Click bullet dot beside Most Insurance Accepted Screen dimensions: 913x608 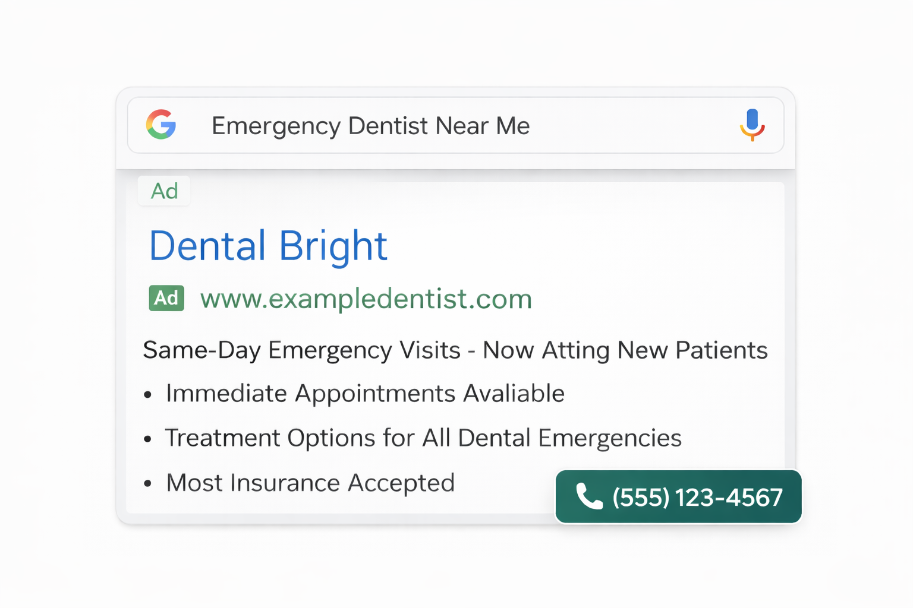click(148, 484)
